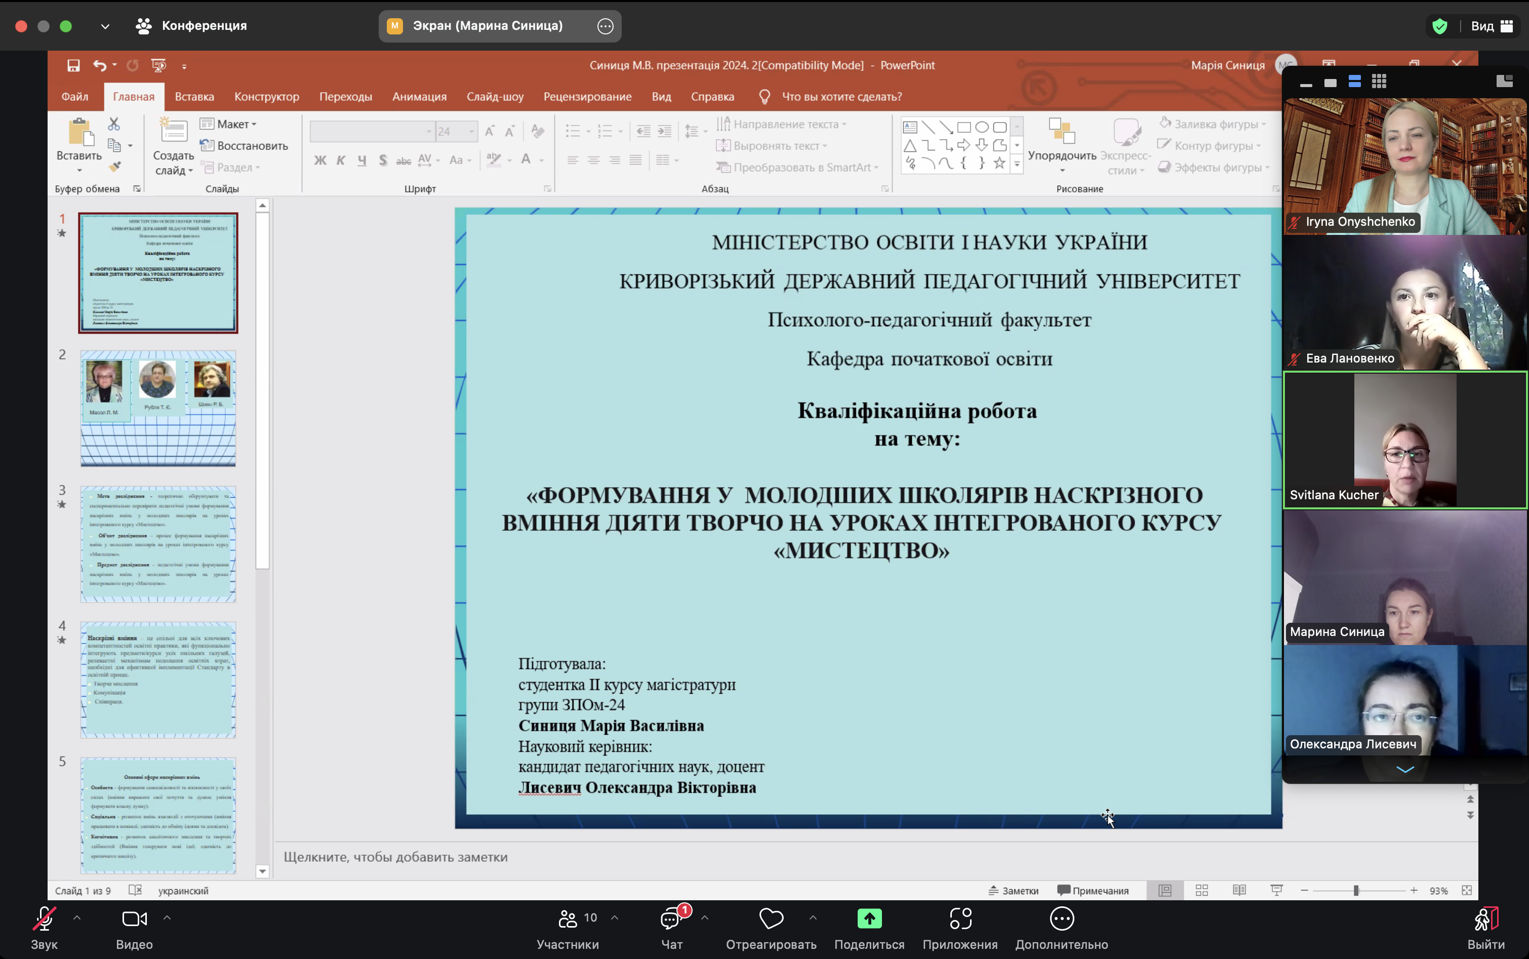Click the green Поделиться share screen button

869,918
